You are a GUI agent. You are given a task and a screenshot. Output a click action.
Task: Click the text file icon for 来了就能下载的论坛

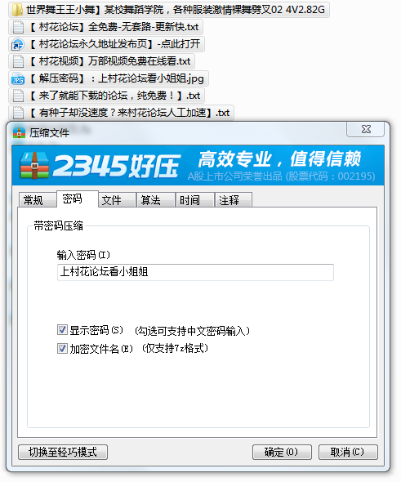(x=18, y=96)
